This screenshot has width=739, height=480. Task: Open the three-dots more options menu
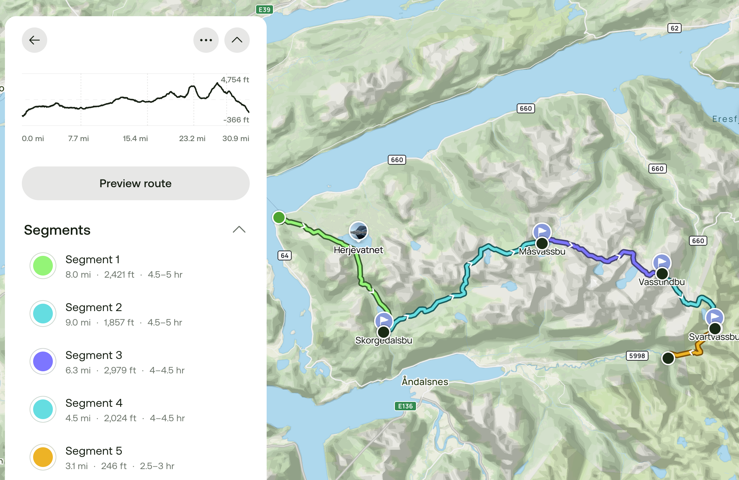[206, 40]
